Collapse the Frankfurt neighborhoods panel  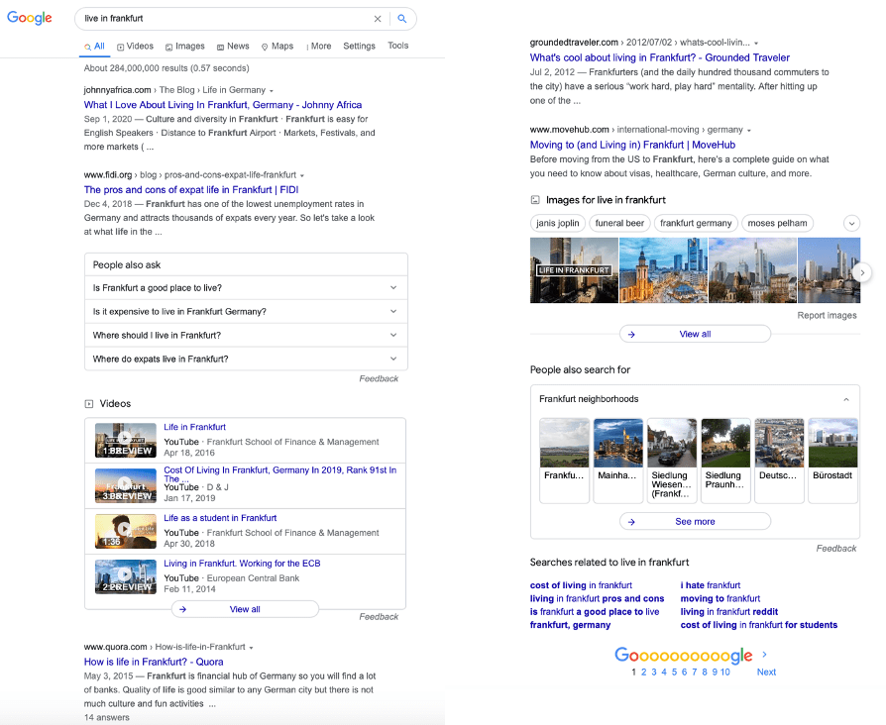click(845, 399)
